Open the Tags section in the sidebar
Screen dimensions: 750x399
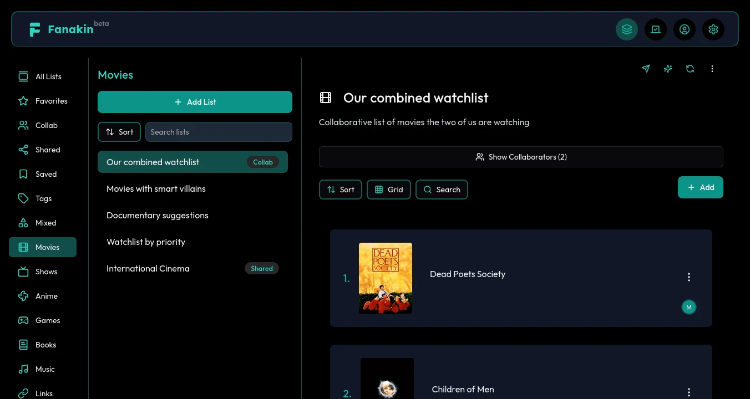point(42,198)
